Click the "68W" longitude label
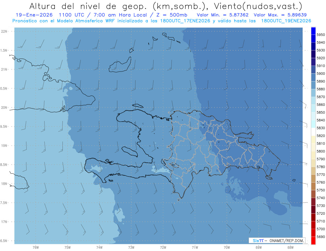Viewport: 326px width, 251px height. [x=290, y=247]
